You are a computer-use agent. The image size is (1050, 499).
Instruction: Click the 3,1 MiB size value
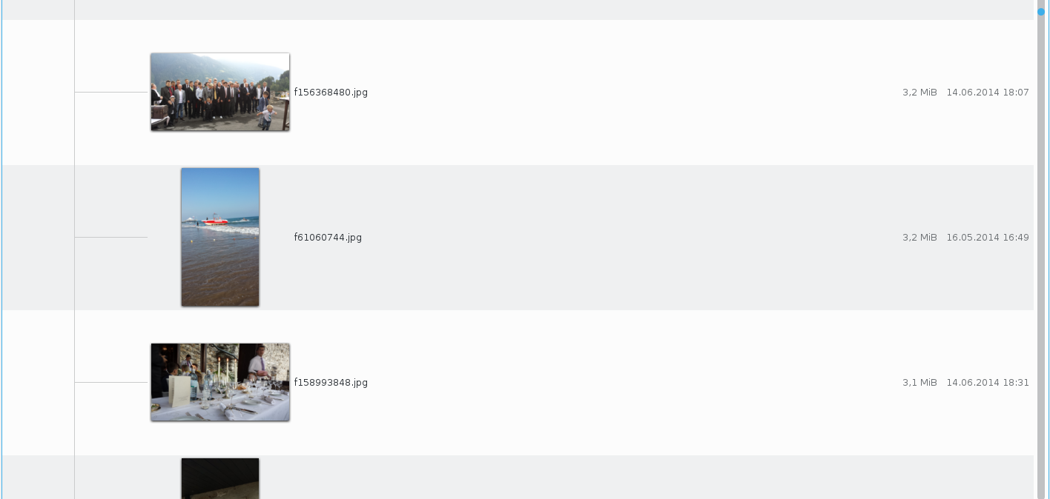(919, 383)
